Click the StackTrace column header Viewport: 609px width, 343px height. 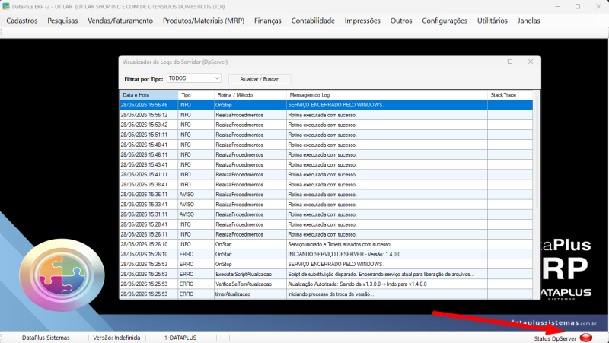pyautogui.click(x=510, y=94)
